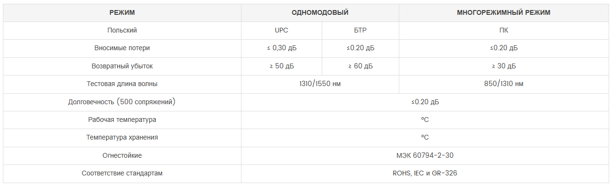Select the 1310/1550 нм value

coord(320,84)
